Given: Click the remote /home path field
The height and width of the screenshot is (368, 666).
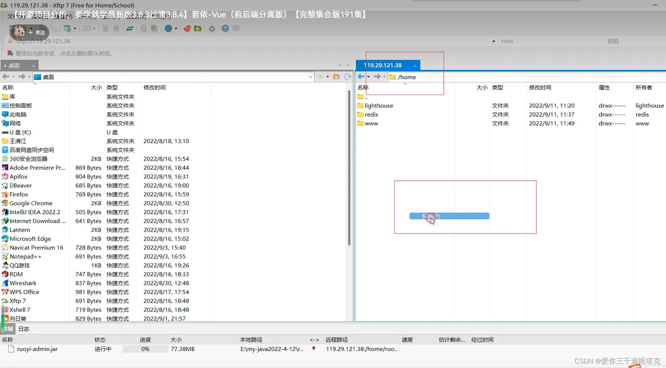Looking at the screenshot, I should [x=527, y=77].
